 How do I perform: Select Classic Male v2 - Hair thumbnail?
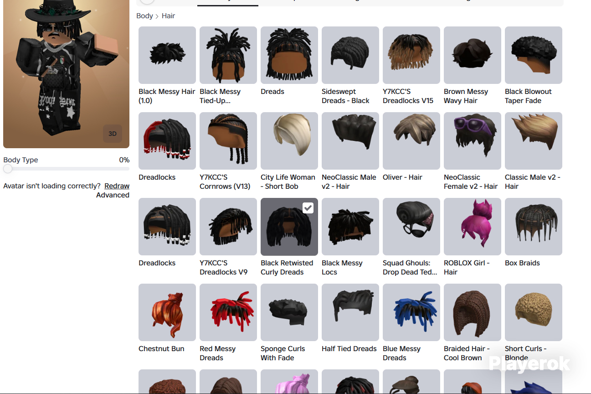tap(534, 141)
